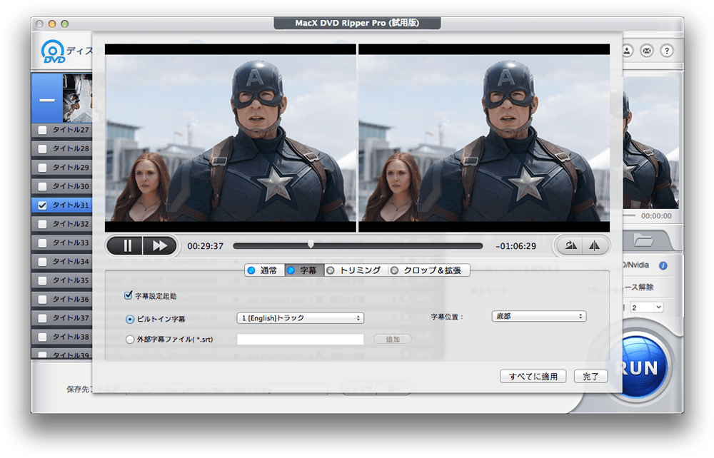
Task: Switch to the 通常 tab
Action: (264, 270)
